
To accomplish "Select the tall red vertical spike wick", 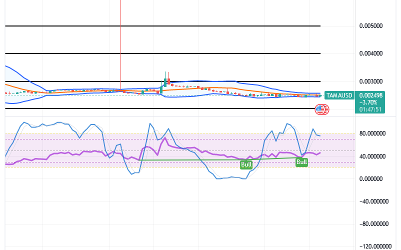I will coord(120,44).
